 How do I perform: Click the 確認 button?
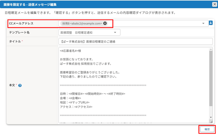pos(207,129)
